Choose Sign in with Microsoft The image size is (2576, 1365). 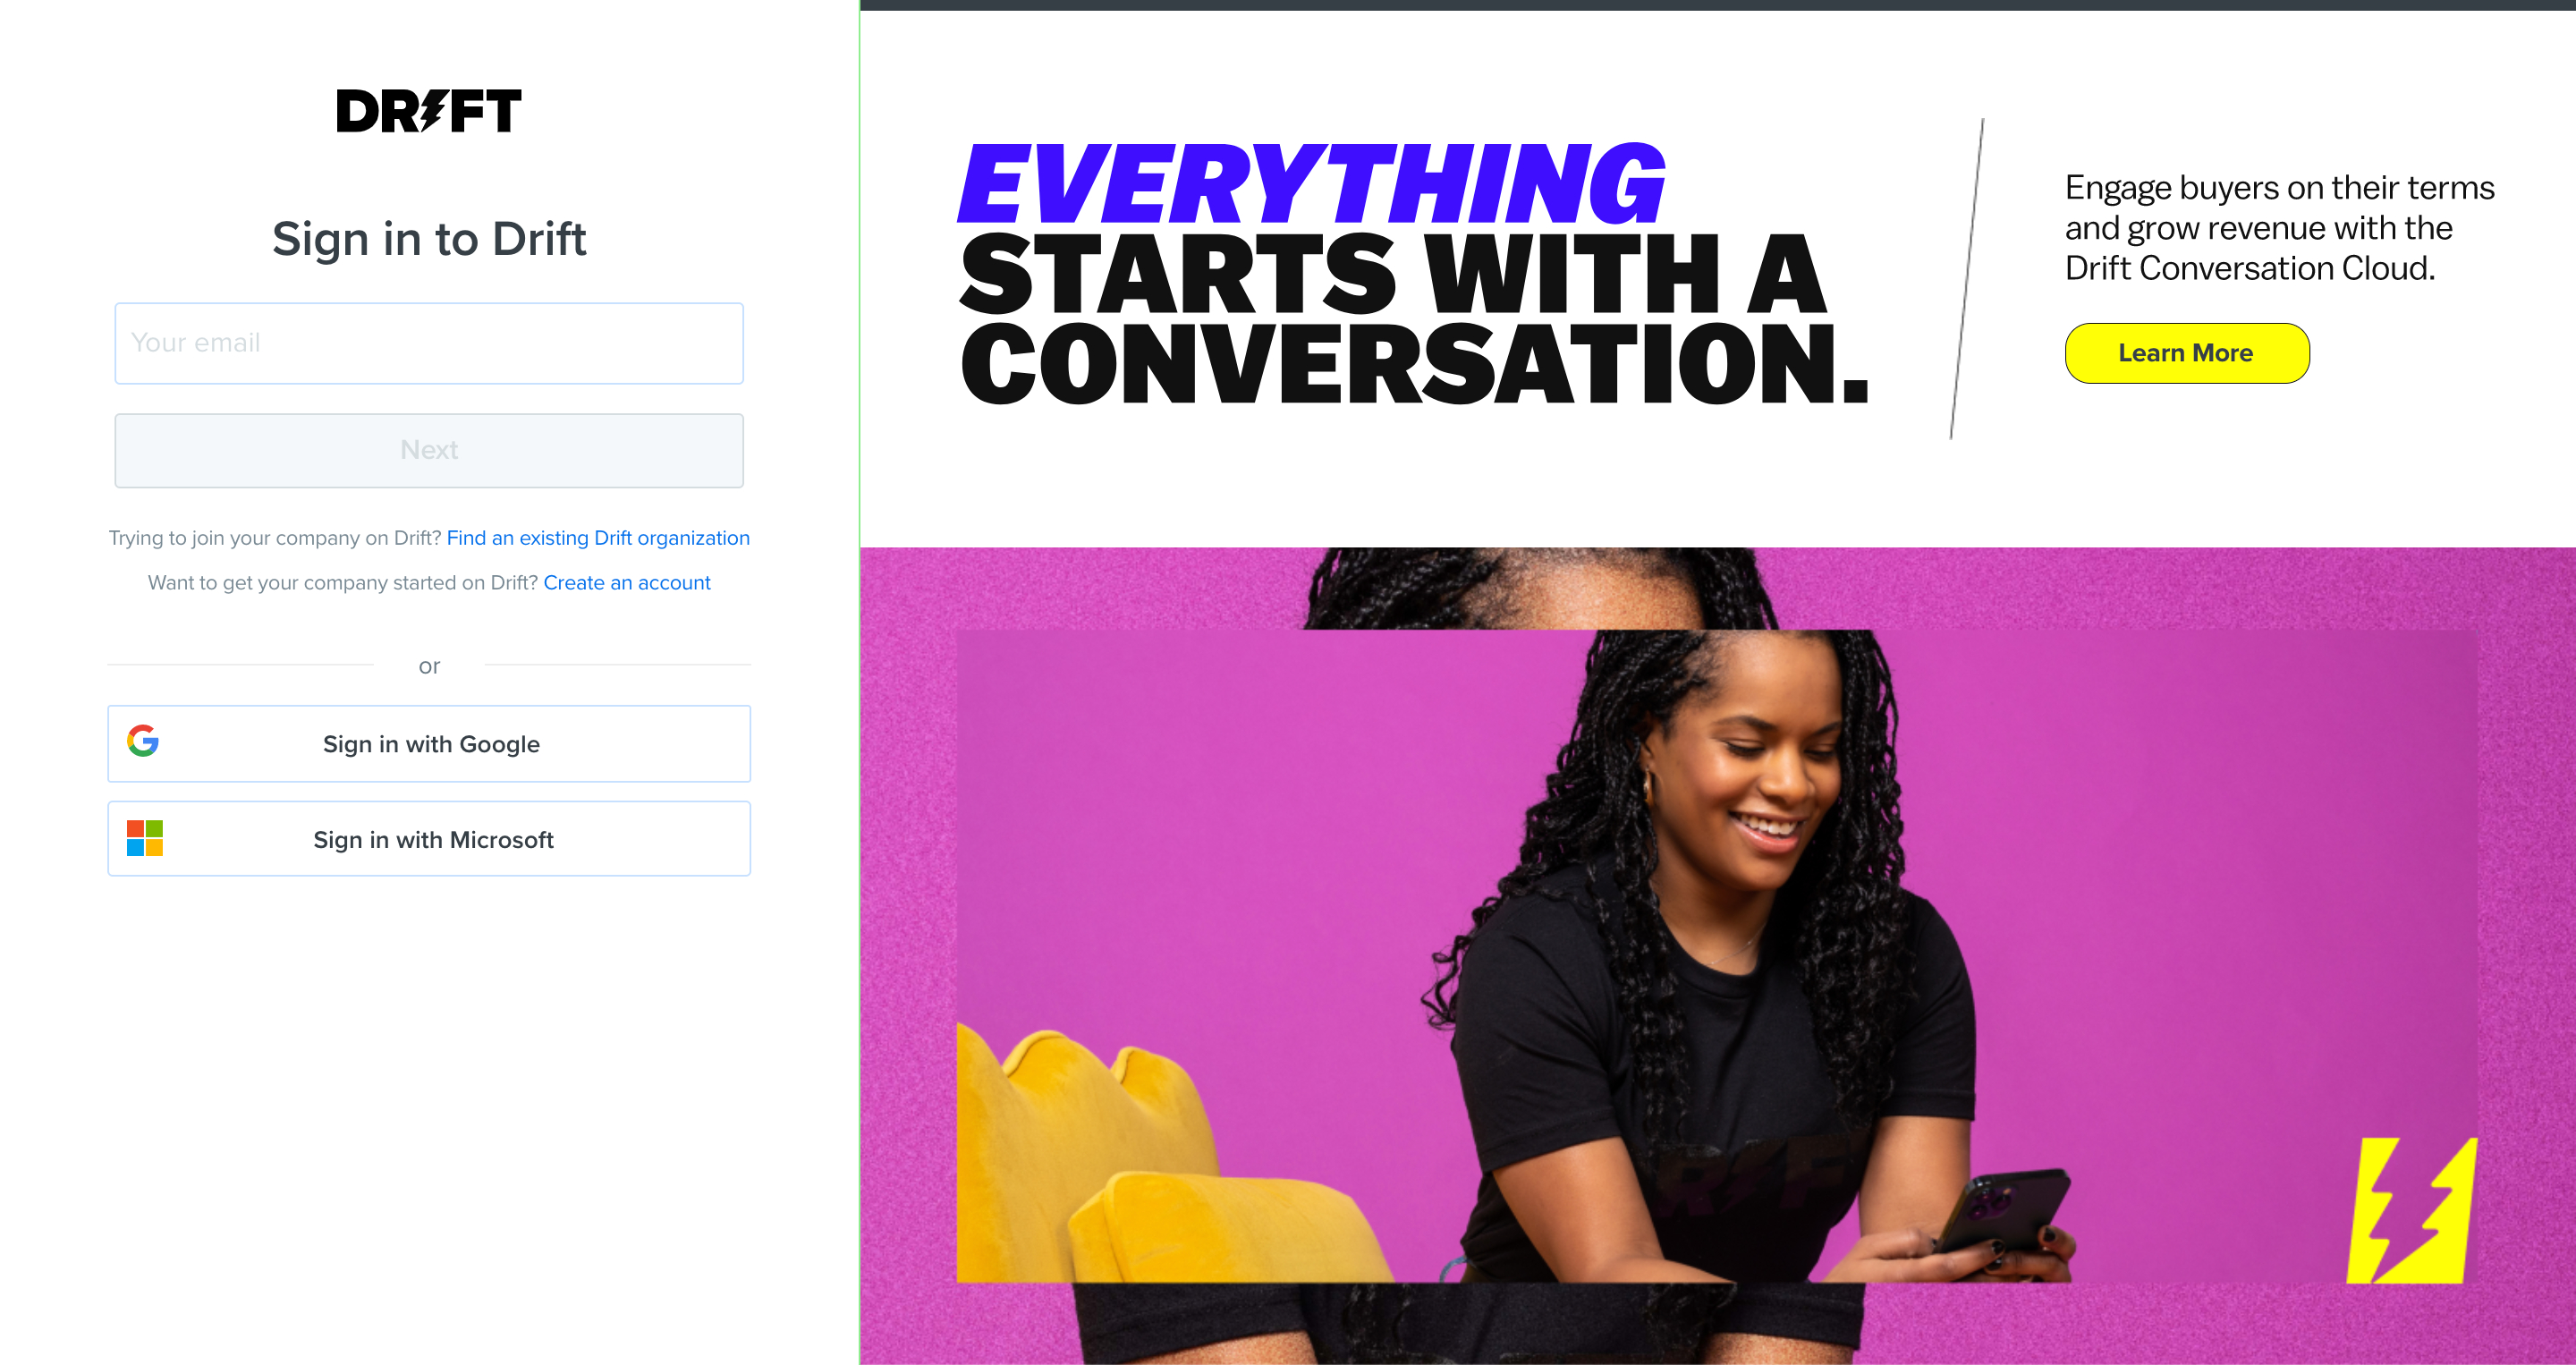(429, 839)
